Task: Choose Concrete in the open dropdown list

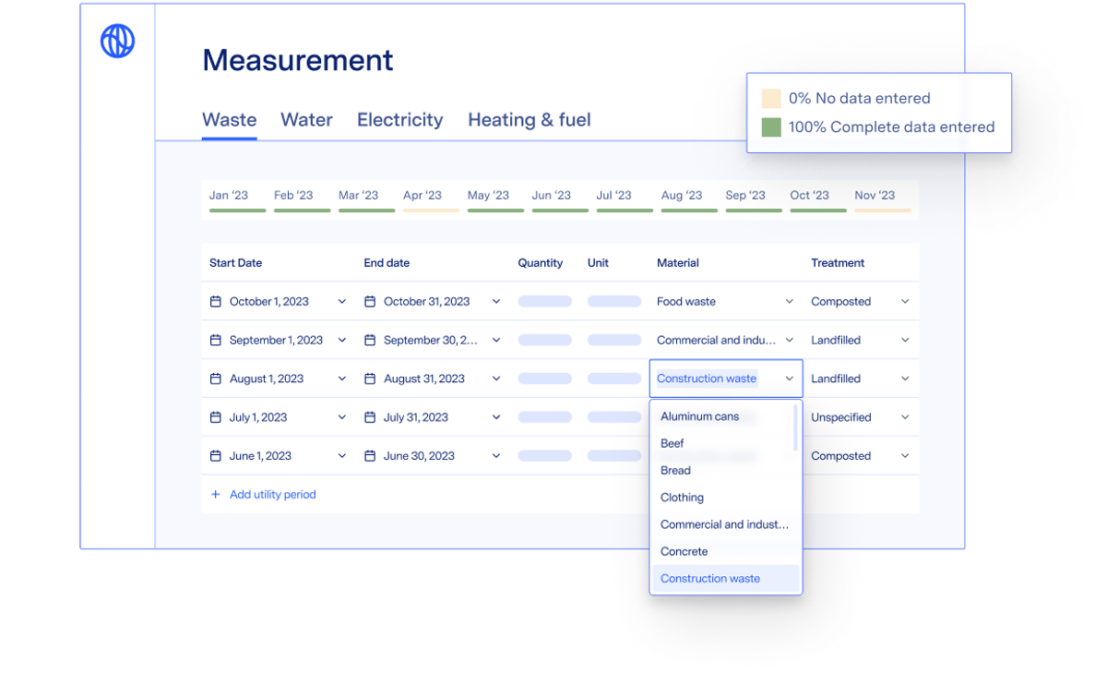Action: tap(684, 551)
